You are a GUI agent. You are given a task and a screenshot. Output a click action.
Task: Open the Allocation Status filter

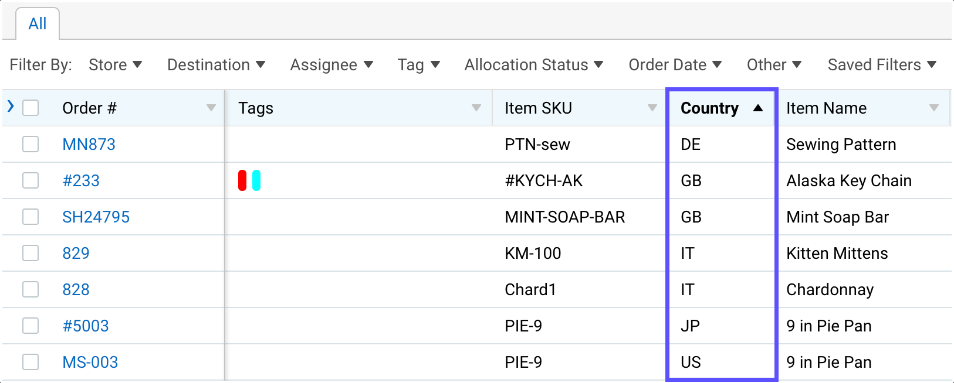click(x=533, y=65)
